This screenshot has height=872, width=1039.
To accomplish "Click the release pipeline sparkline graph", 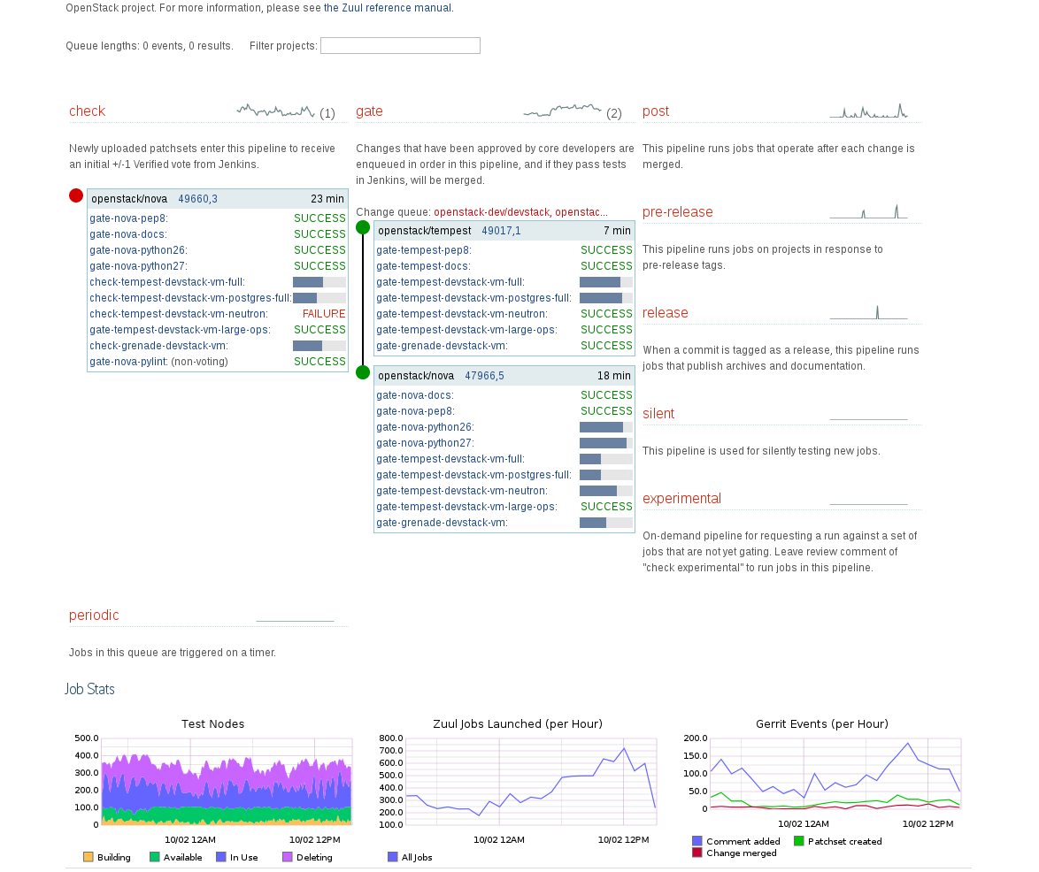I will [868, 312].
